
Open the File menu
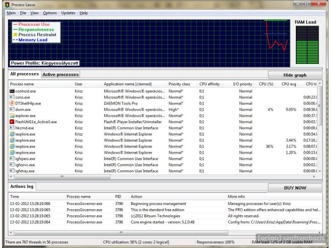click(23, 13)
